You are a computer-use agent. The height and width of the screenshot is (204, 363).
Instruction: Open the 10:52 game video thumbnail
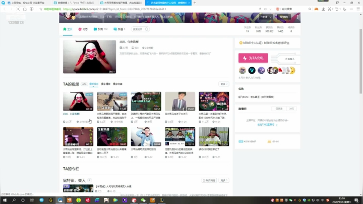click(146, 101)
